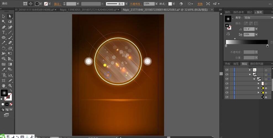Select the Shape Builder tool
Viewport: 273px width, 138px height.
pyautogui.click(x=4, y=59)
